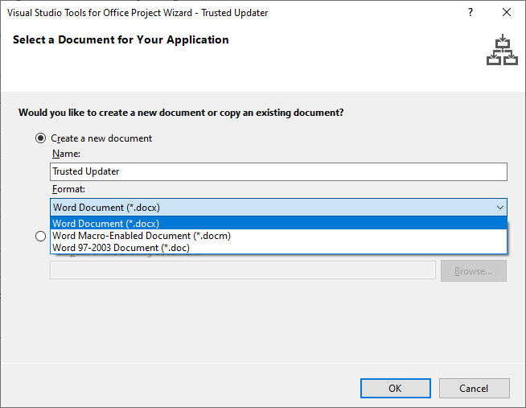Click the 'Create a new document' label
Screen dimensions: 526x408
point(101,138)
